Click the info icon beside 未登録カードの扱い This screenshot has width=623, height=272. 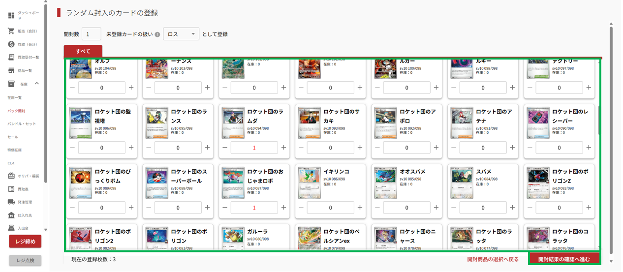[x=157, y=35]
